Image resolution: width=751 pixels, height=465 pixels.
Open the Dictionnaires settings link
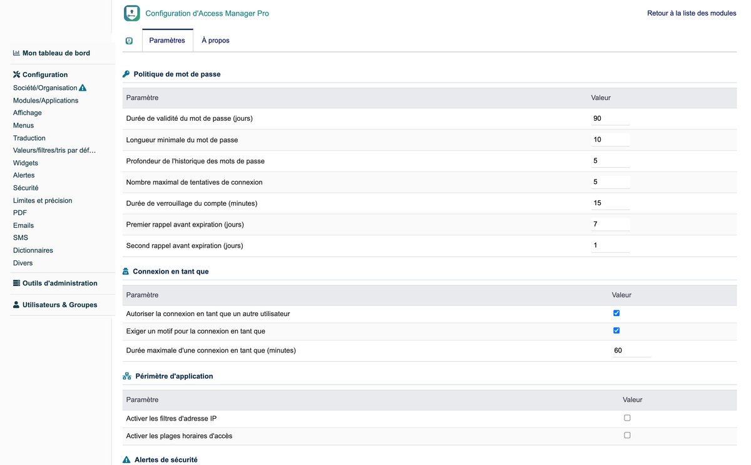click(33, 250)
